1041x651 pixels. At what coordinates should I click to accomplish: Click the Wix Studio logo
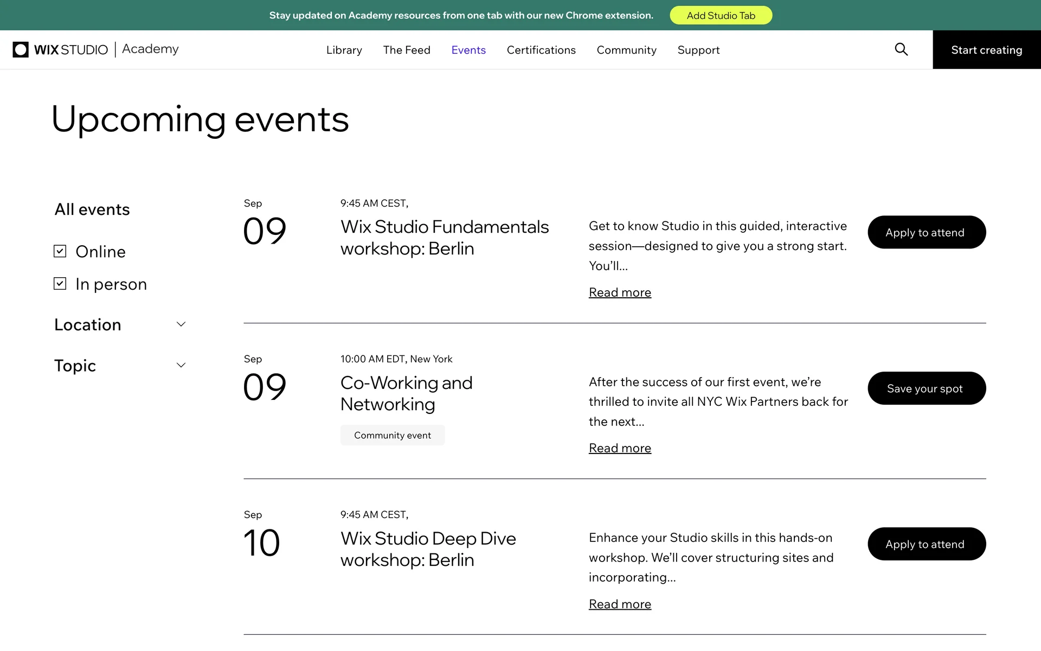[61, 49]
